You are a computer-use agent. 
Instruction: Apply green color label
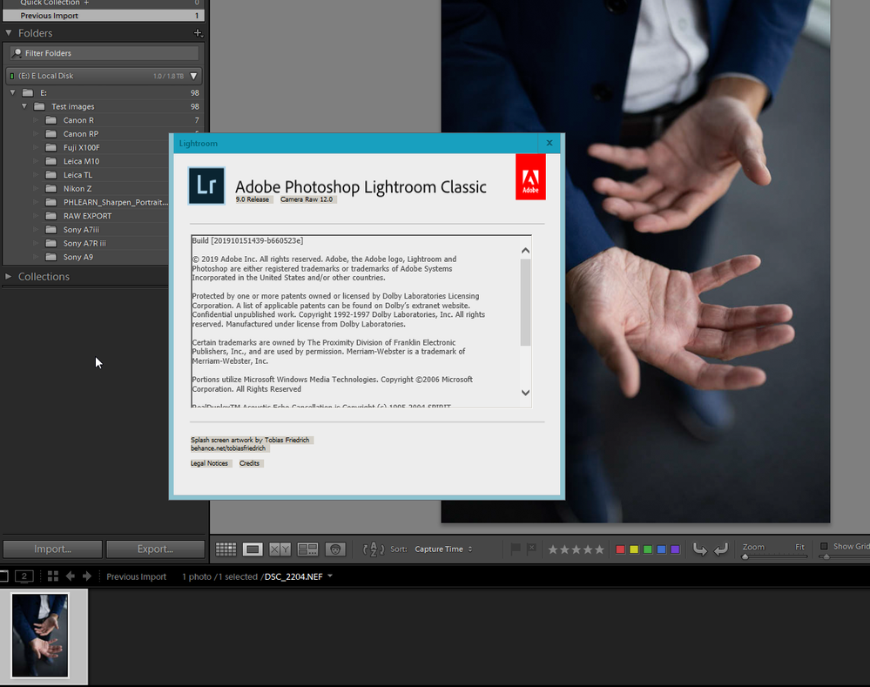pyautogui.click(x=648, y=549)
